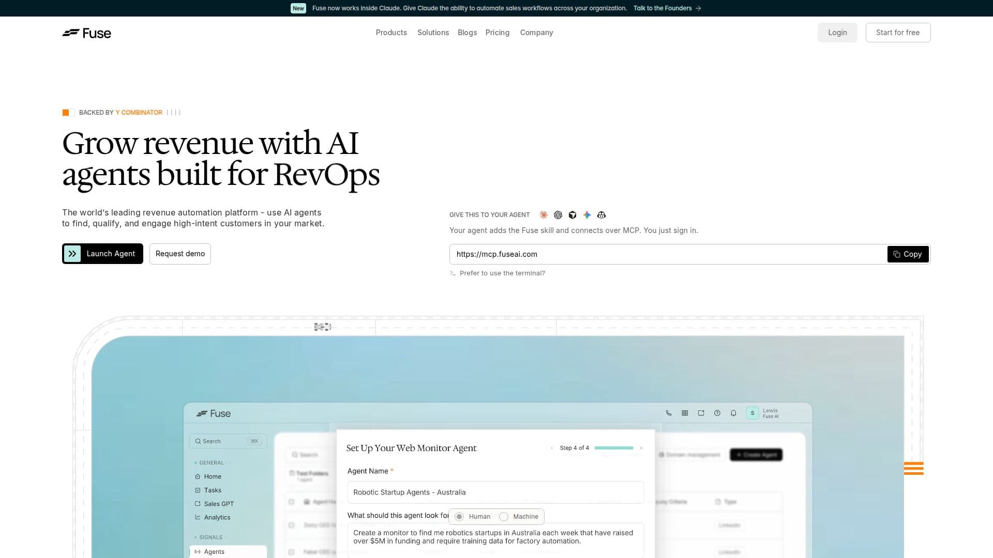Click the grid table icon in app header
This screenshot has width=993, height=558.
pyautogui.click(x=685, y=413)
